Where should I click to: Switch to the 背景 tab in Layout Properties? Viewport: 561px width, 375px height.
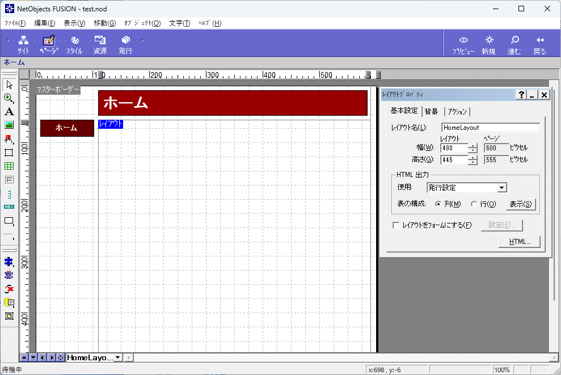tap(431, 111)
